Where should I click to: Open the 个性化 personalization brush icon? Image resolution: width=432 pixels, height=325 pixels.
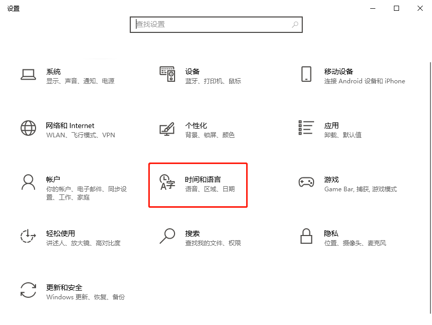167,130
